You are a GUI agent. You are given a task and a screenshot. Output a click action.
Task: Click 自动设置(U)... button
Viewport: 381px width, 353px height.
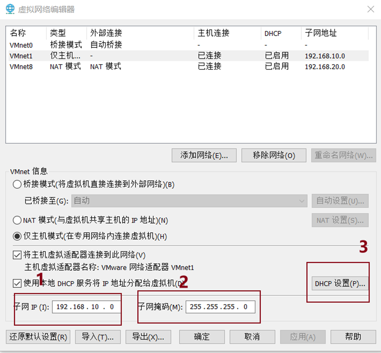click(340, 201)
